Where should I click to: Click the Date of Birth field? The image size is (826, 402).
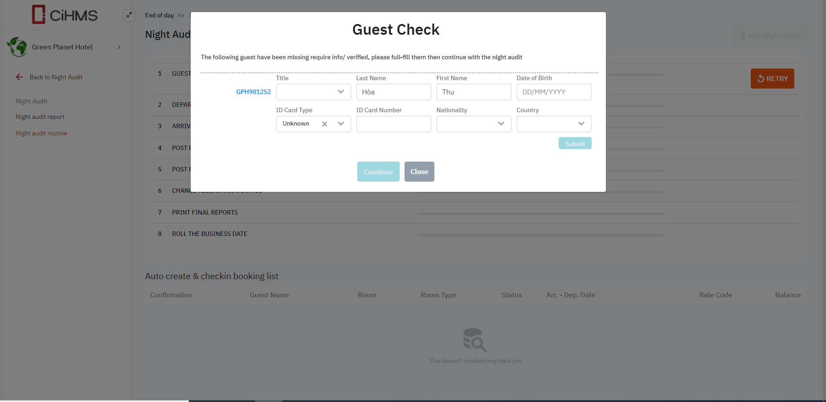pos(554,92)
